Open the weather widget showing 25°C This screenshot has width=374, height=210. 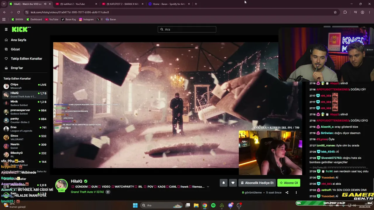(x=15, y=205)
